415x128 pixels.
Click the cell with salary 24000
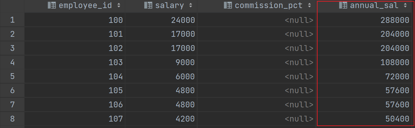[161, 20]
